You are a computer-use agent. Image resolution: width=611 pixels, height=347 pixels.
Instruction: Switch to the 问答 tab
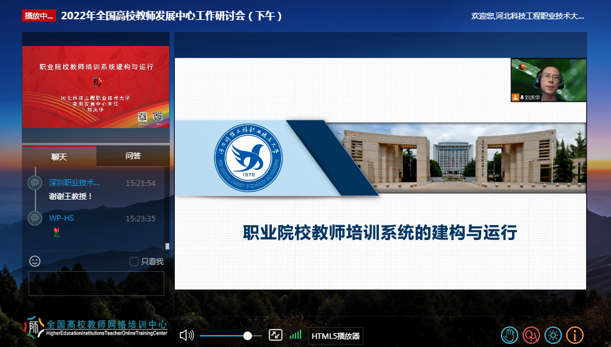click(x=133, y=156)
